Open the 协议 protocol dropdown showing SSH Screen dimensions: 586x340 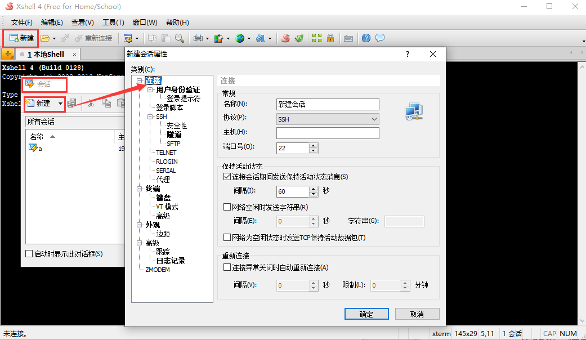point(328,119)
